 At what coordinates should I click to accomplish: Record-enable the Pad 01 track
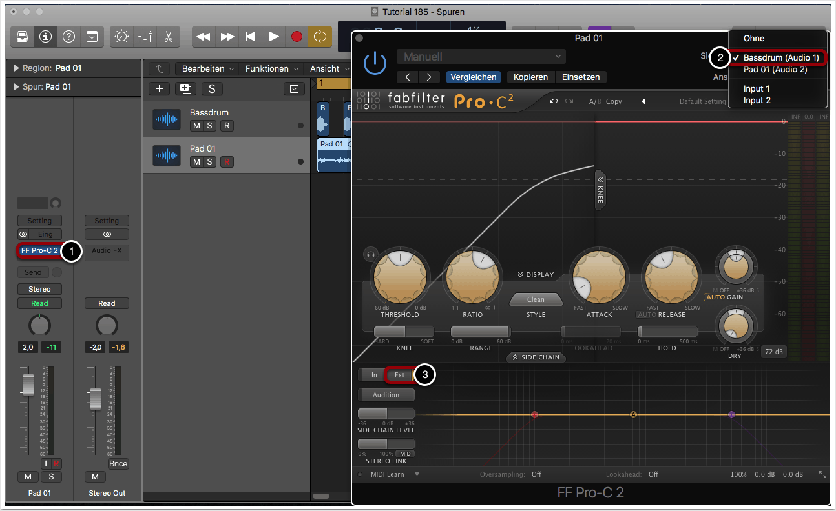[x=227, y=162]
